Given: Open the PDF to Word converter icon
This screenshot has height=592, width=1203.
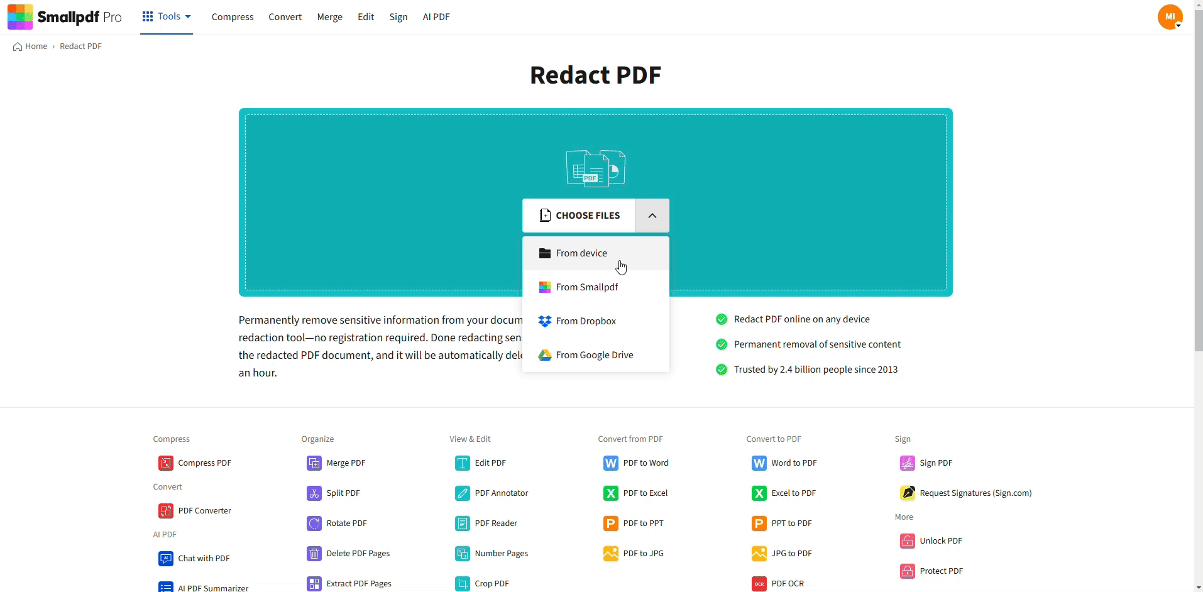Looking at the screenshot, I should coord(612,463).
